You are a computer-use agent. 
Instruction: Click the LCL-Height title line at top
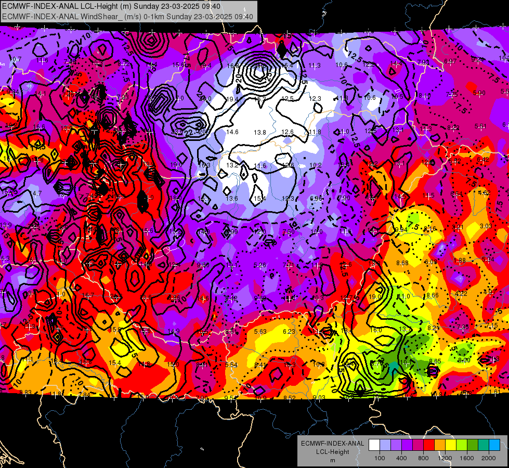point(111,6)
